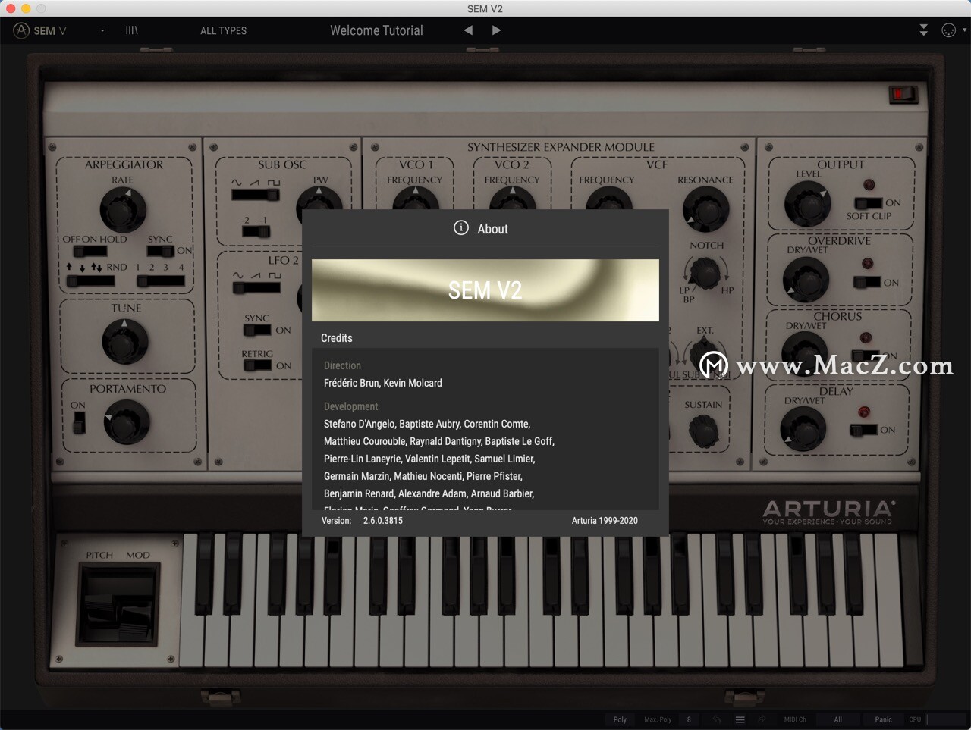Go to the previous preset arrow
Screen dimensions: 971x730
click(468, 30)
